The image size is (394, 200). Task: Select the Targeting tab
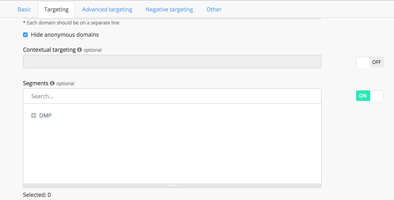pyautogui.click(x=56, y=9)
